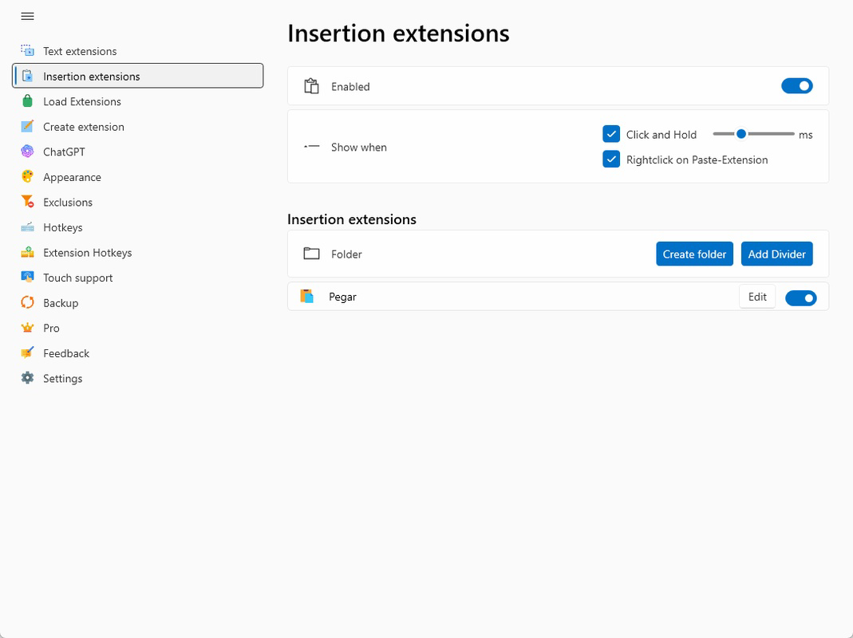Click the Exclusions funnel icon

pyautogui.click(x=27, y=201)
